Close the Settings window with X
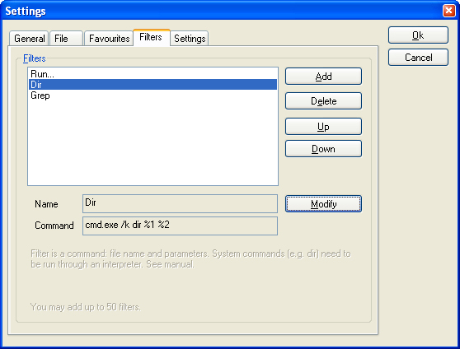Screen dimensions: 460x349 pos(448,11)
